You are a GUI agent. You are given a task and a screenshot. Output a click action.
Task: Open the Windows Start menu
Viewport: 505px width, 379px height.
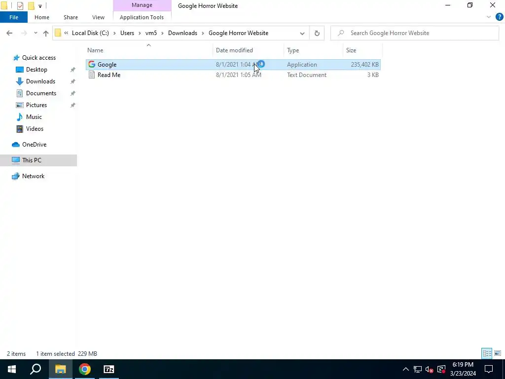click(x=12, y=369)
